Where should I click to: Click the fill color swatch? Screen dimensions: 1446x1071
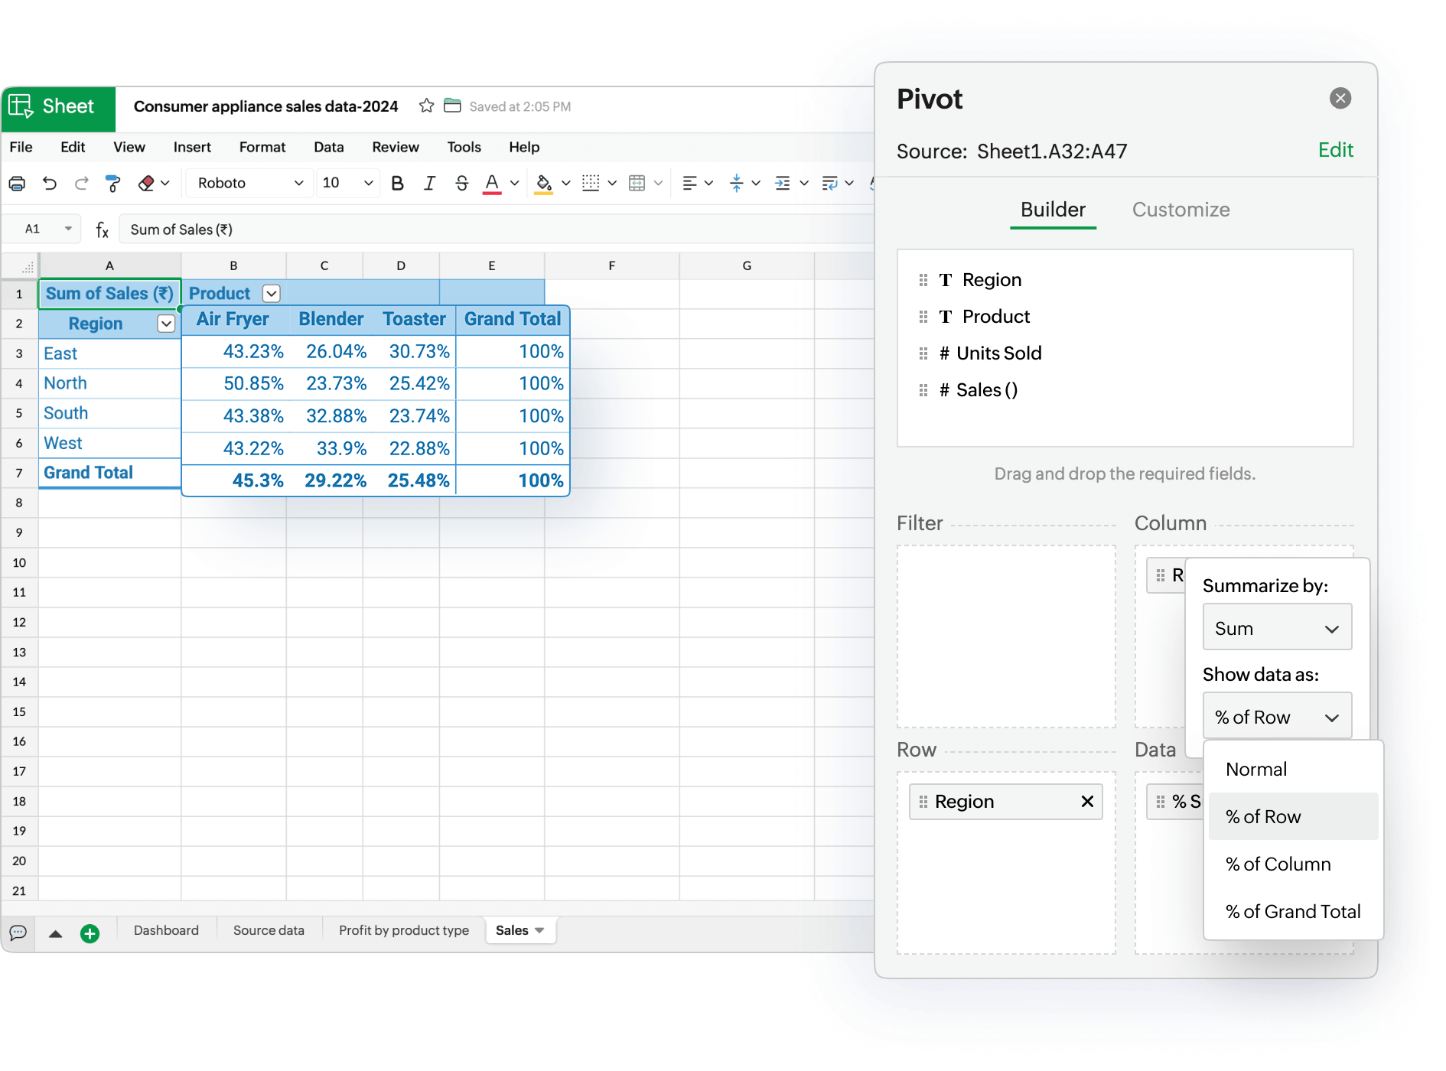(543, 184)
